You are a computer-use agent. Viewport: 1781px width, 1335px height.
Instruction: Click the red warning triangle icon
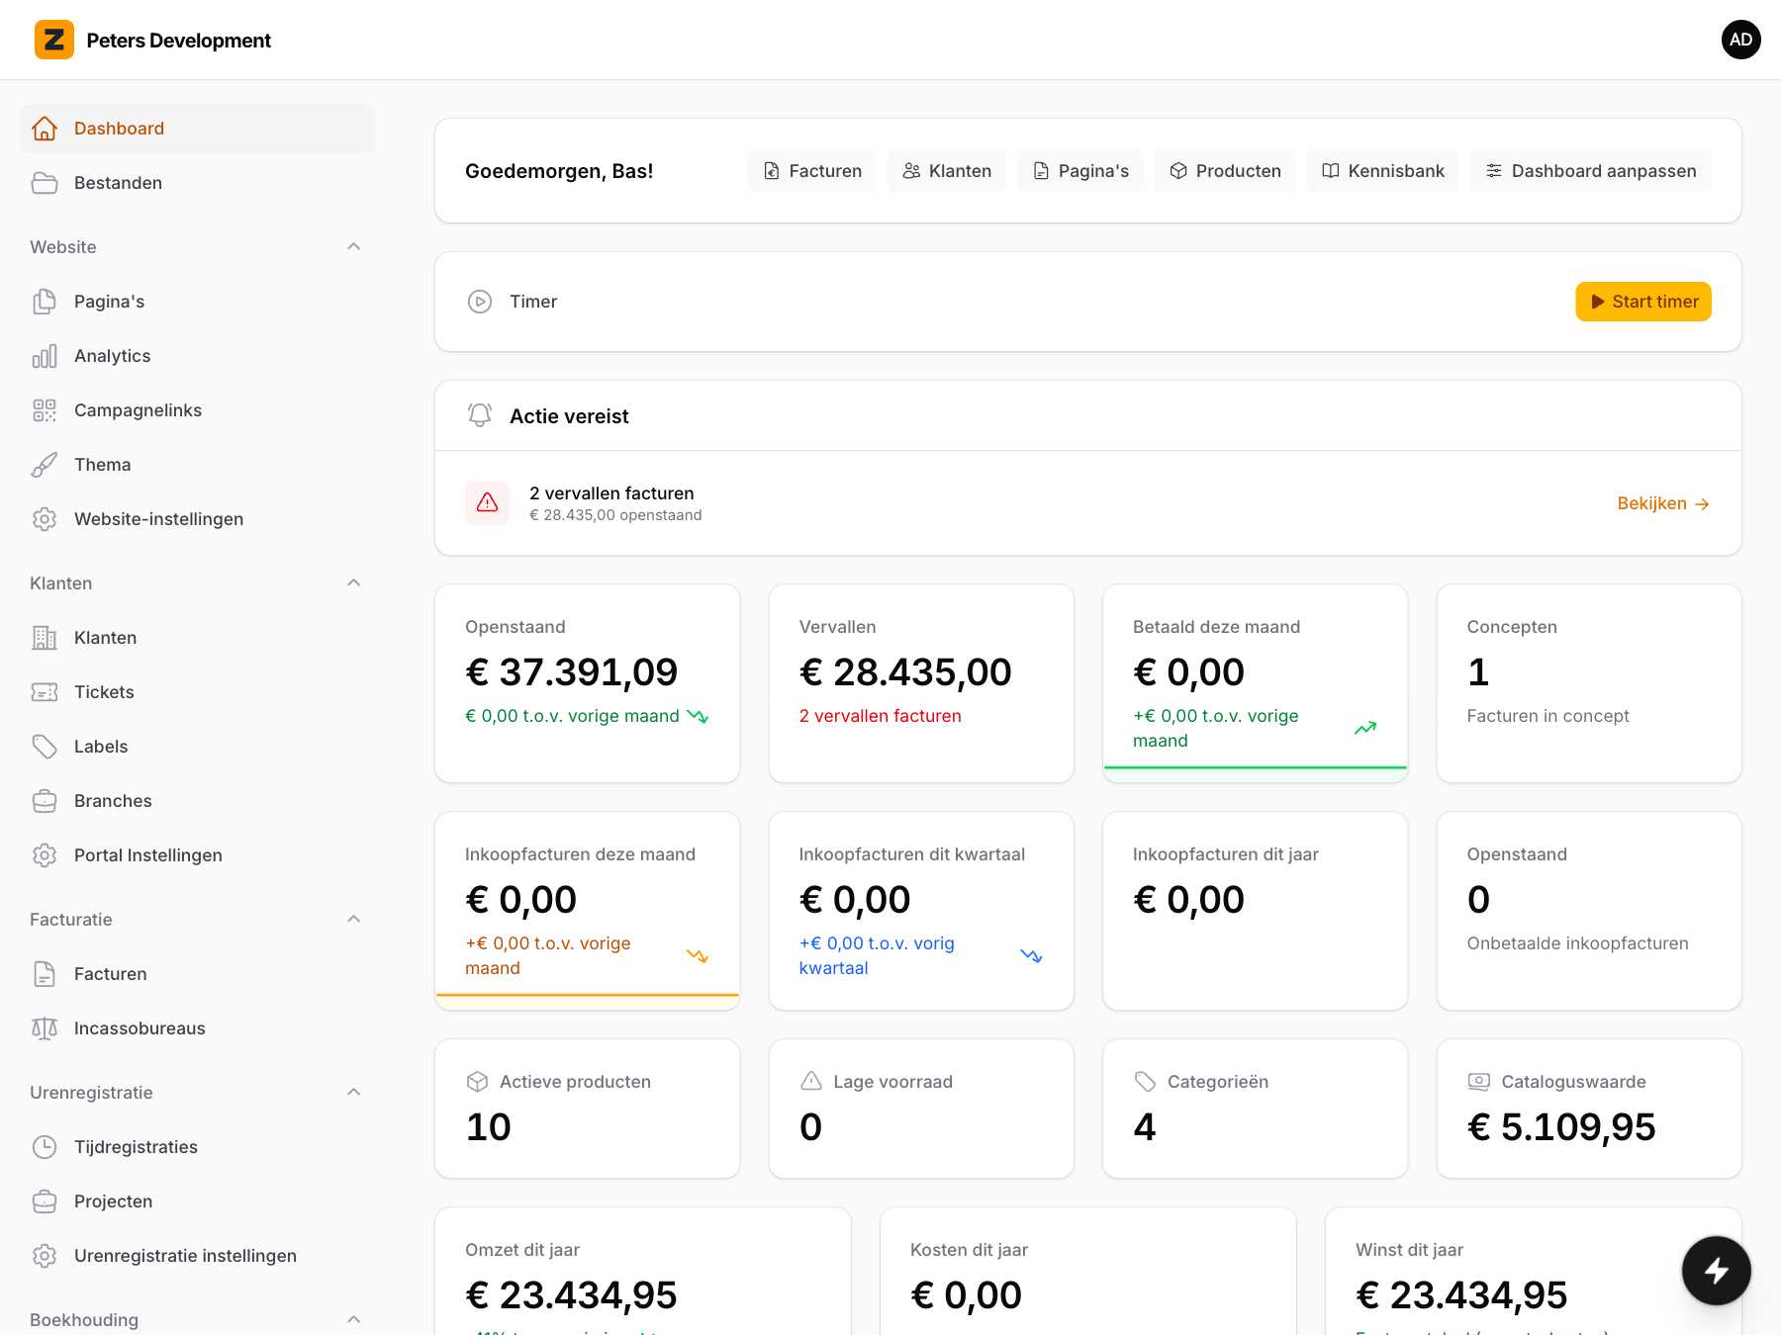pos(488,503)
